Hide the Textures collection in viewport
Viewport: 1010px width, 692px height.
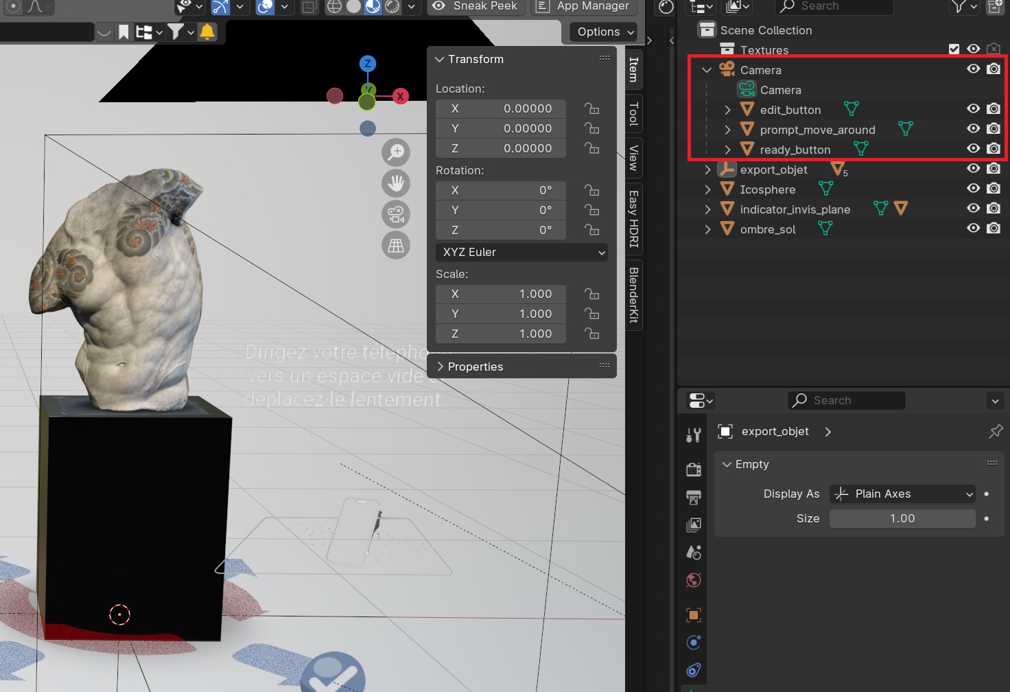pyautogui.click(x=973, y=49)
